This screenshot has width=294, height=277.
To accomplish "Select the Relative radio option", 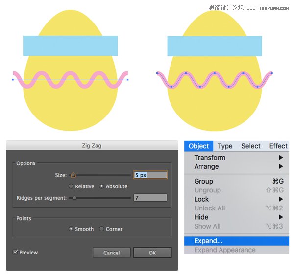I will pyautogui.click(x=72, y=186).
